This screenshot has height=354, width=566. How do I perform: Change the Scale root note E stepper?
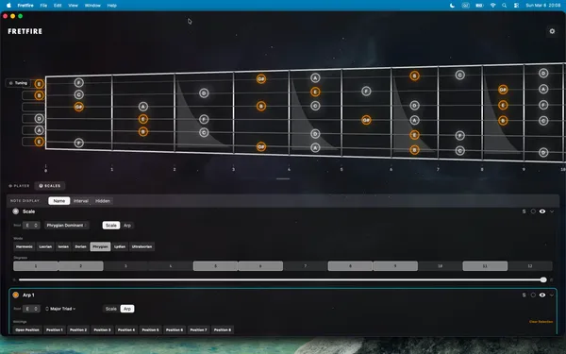(31, 226)
